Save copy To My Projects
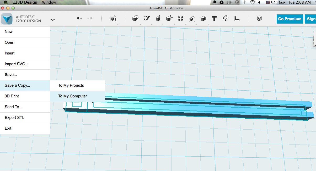This screenshot has height=171, width=316. 78,85
